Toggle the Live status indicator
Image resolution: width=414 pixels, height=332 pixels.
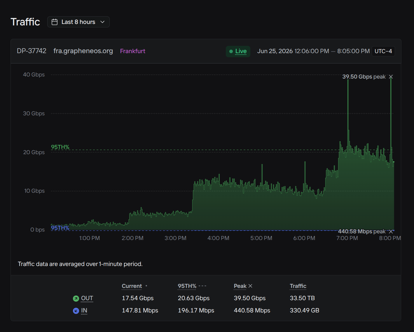(x=238, y=51)
